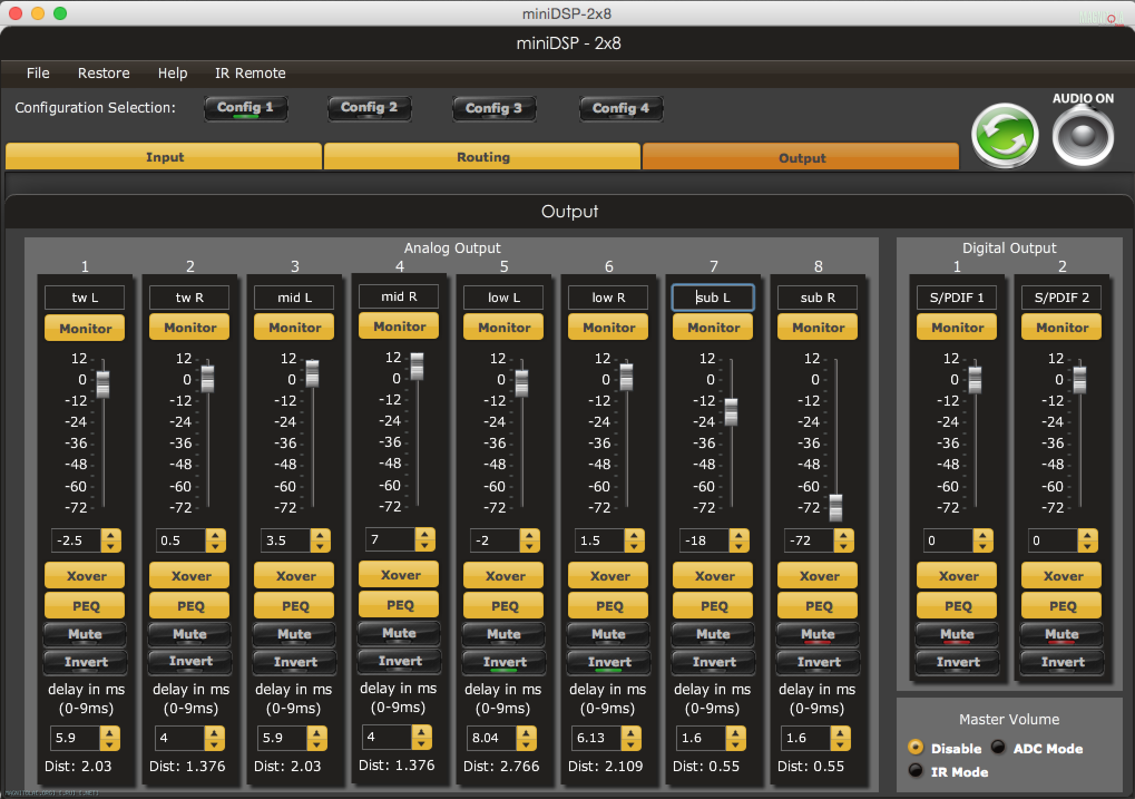Image resolution: width=1135 pixels, height=799 pixels.
Task: Open the File menu
Action: pos(38,73)
